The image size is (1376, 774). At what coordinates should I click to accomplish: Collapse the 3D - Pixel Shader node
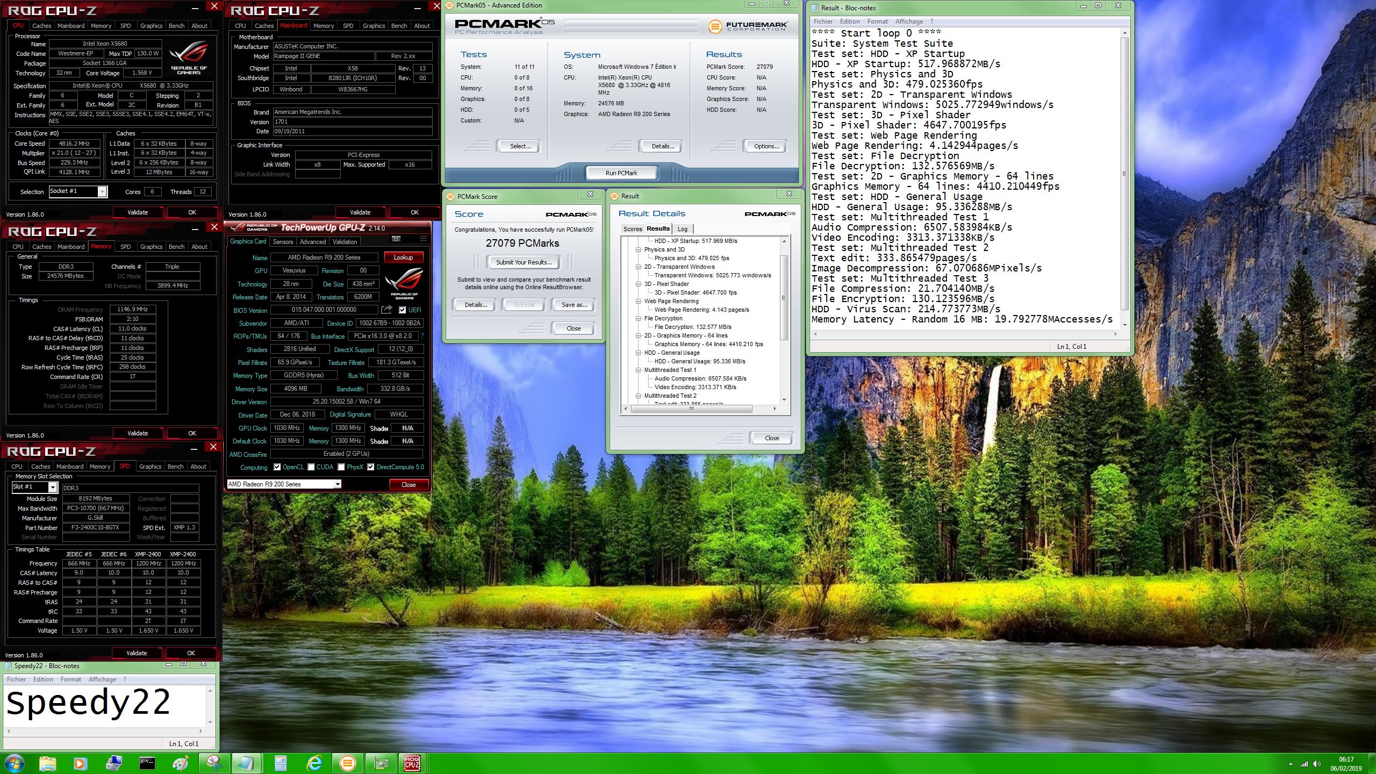click(639, 284)
